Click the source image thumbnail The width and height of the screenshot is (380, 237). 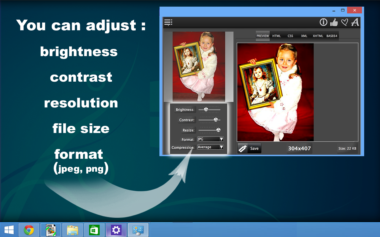click(199, 67)
